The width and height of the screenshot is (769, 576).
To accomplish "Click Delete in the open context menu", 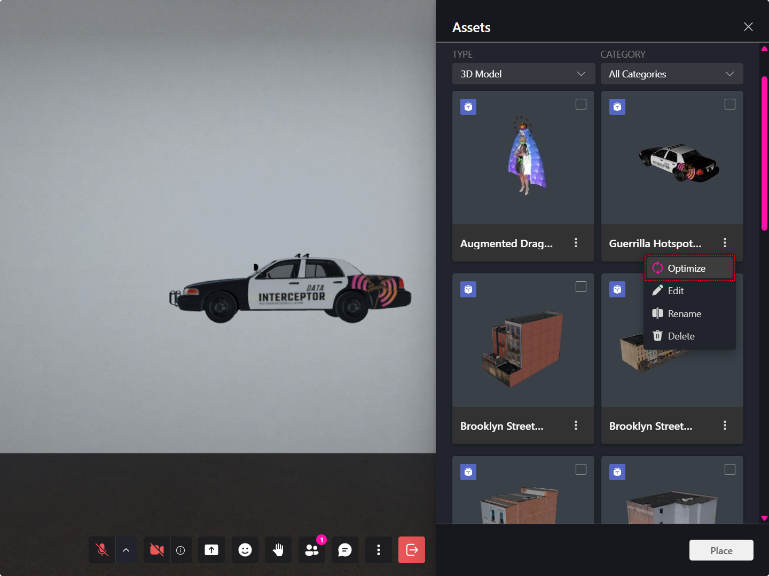I will [681, 336].
